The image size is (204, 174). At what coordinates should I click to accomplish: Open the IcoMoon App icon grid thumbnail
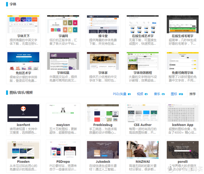click(183, 113)
